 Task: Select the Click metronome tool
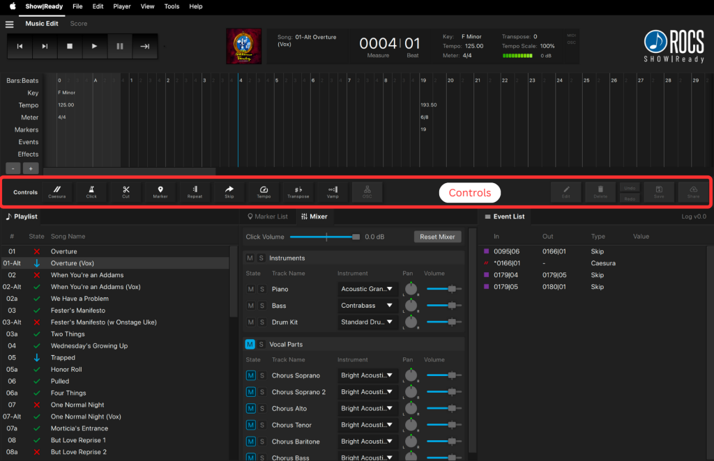pos(91,192)
